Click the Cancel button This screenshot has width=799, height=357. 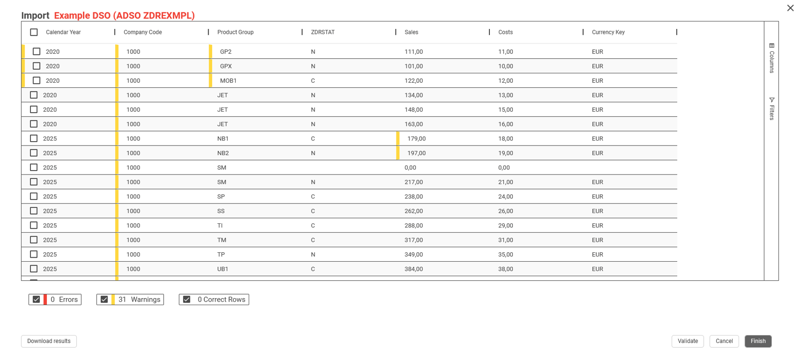point(724,341)
